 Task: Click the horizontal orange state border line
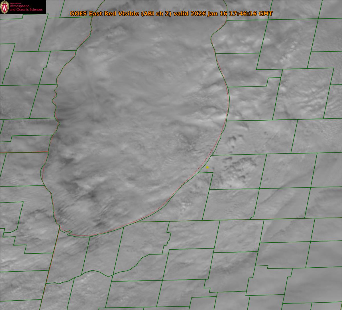click(x=24, y=152)
